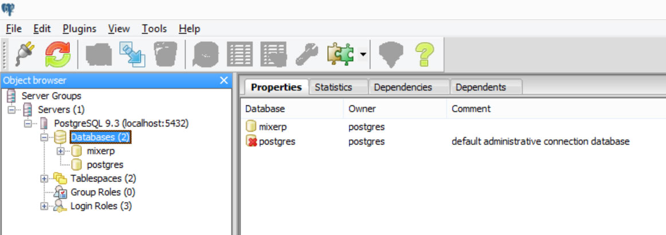Click the pgAdmin elephant title bar icon
This screenshot has height=235, width=666.
7,9
